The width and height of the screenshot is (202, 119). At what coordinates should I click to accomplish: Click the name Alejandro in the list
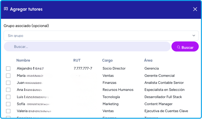(x=24, y=69)
